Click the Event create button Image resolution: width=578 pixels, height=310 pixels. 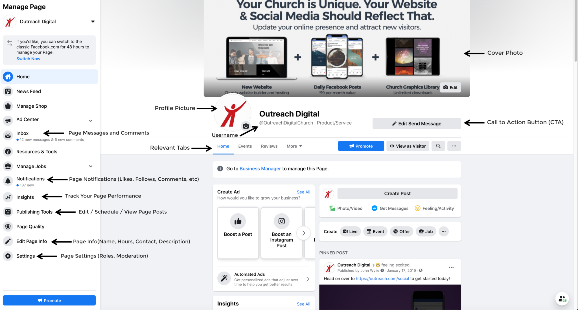[x=375, y=231]
